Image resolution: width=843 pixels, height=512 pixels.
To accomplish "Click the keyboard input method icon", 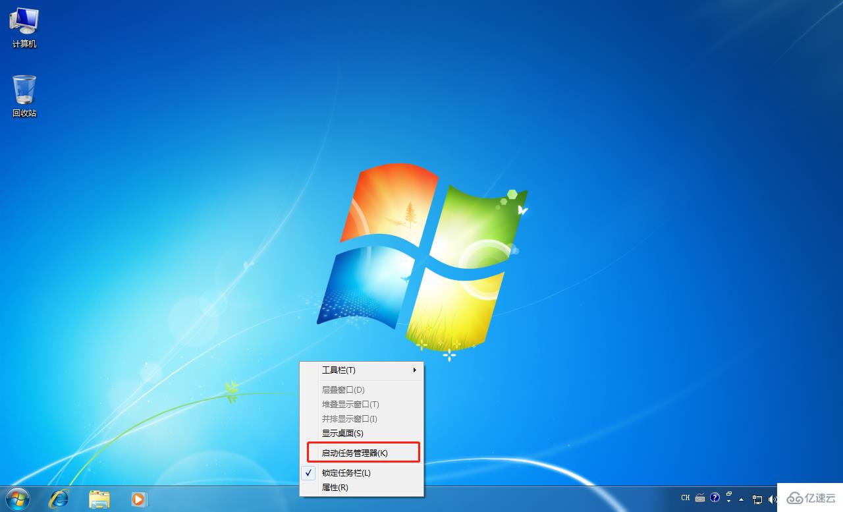I will tap(700, 498).
